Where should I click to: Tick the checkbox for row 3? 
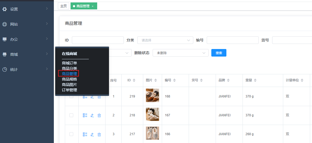tap(71, 134)
